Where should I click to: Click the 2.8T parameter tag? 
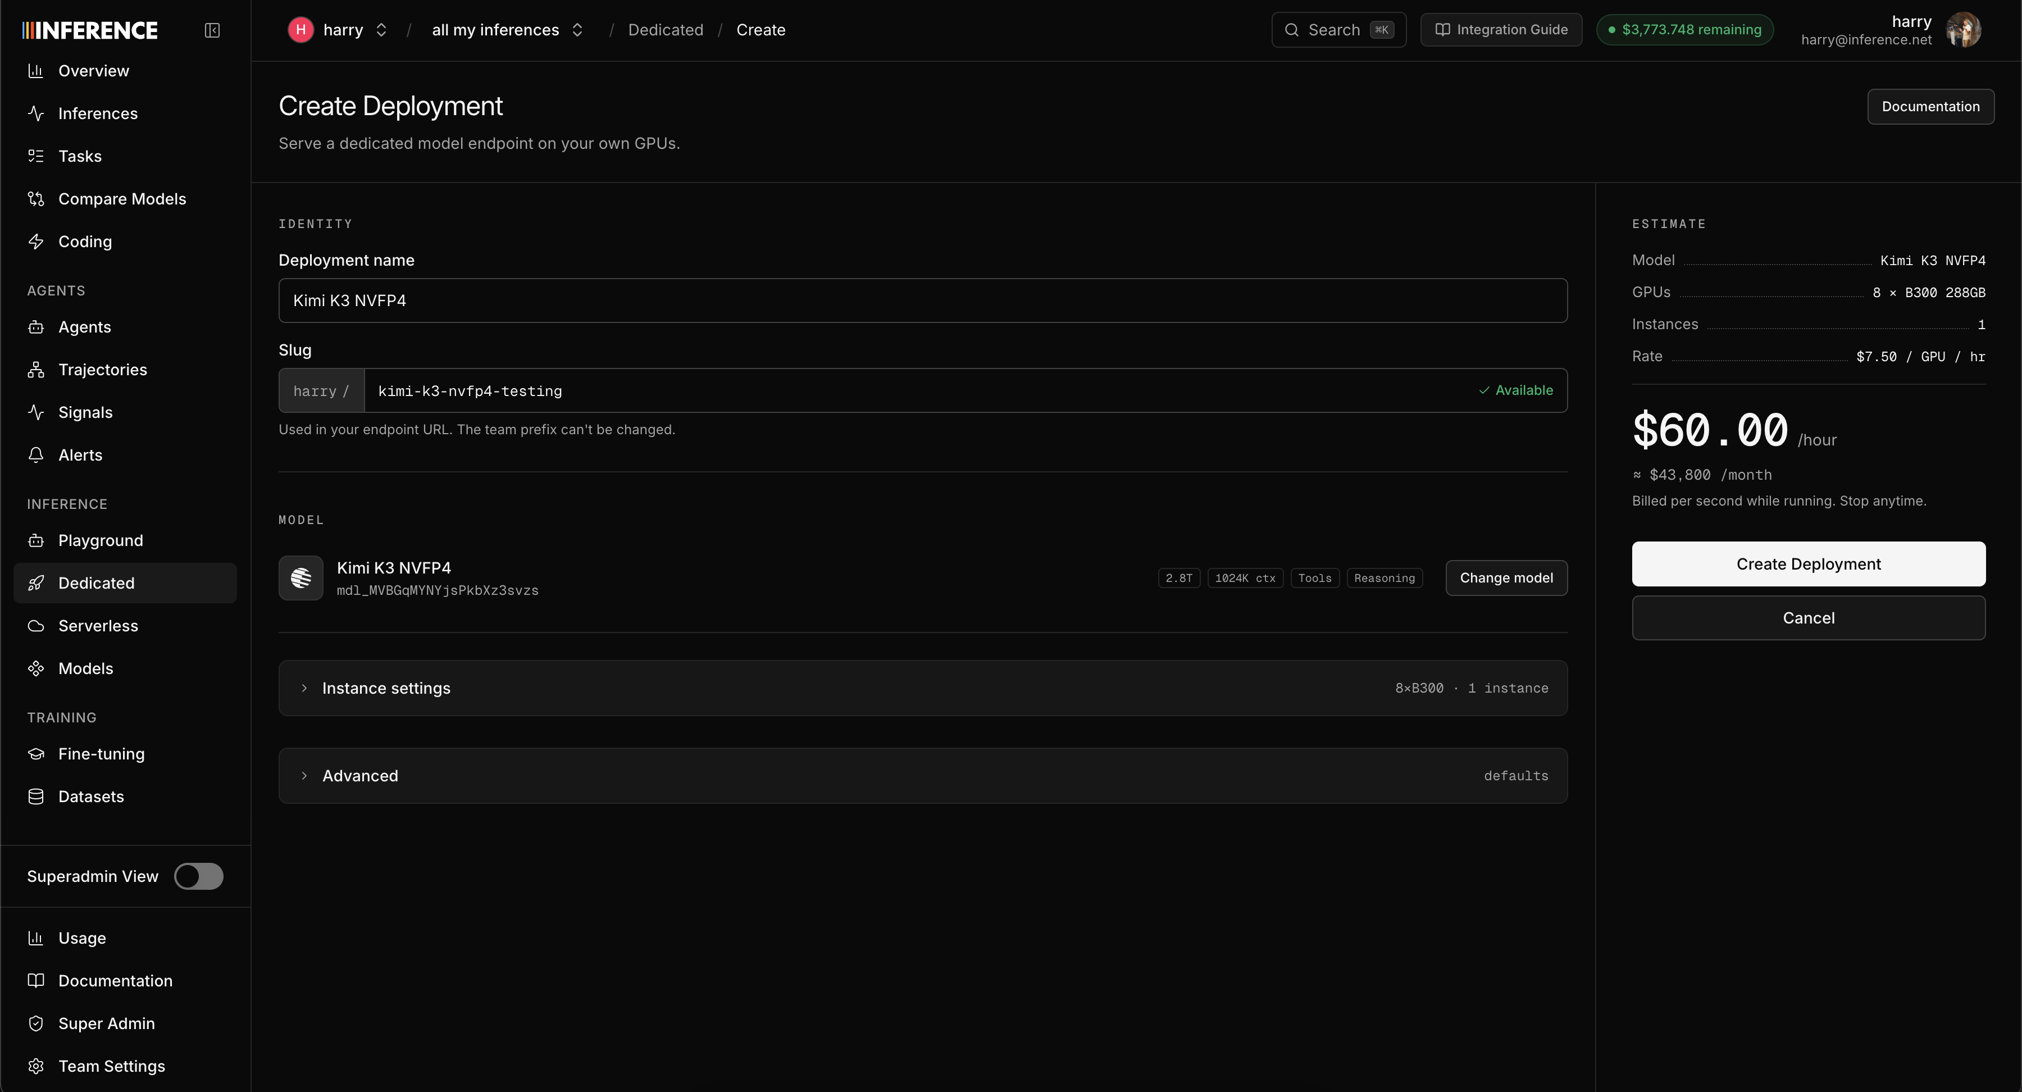coord(1179,578)
